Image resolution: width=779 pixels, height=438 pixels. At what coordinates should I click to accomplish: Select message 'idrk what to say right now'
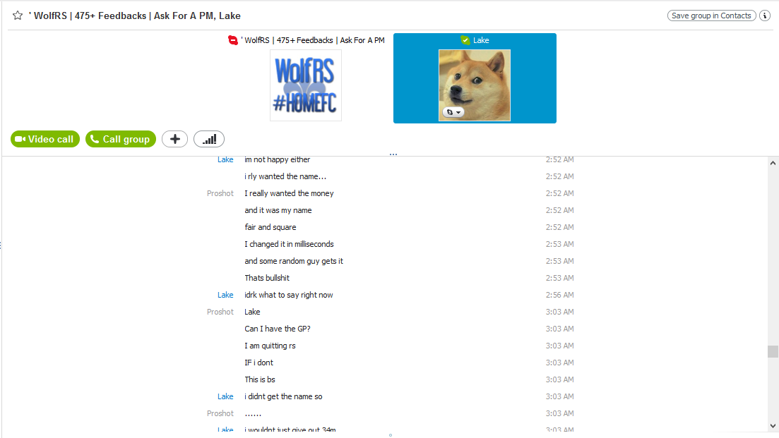(x=289, y=295)
